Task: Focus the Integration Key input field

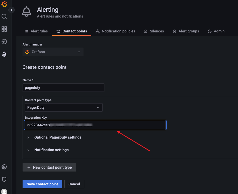Action: click(x=95, y=125)
